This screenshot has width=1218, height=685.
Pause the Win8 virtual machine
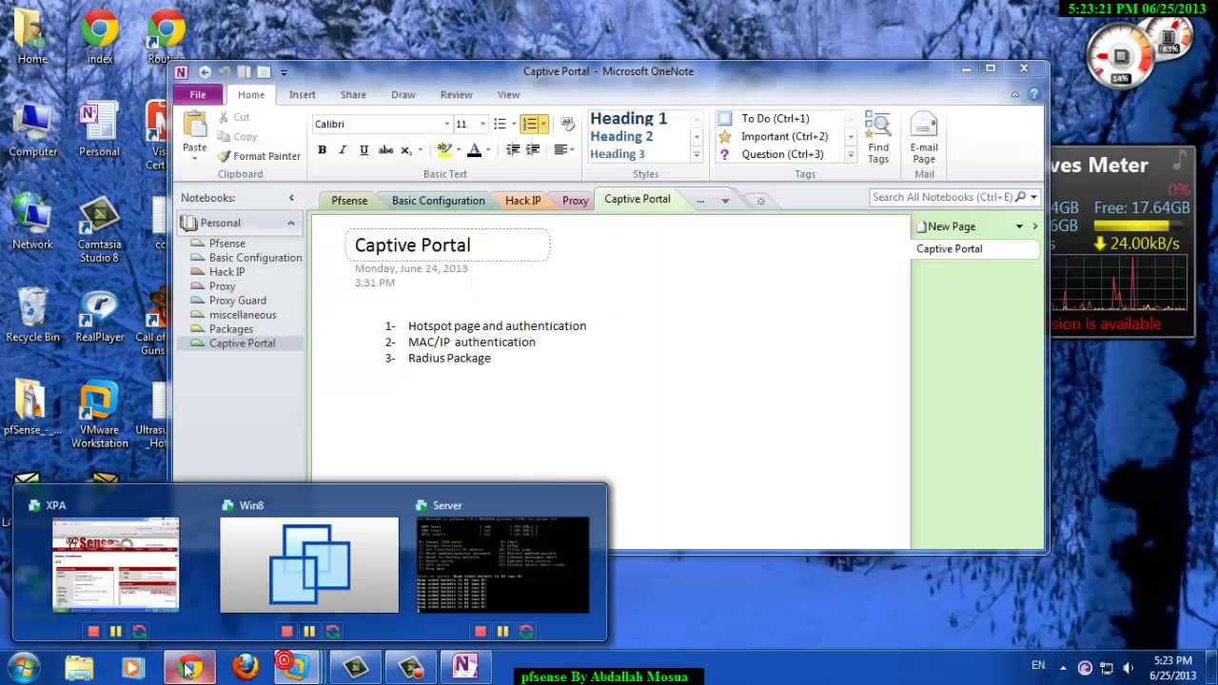tap(309, 631)
